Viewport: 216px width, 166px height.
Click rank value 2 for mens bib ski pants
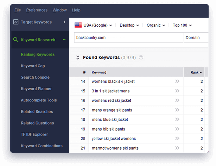click(202, 129)
